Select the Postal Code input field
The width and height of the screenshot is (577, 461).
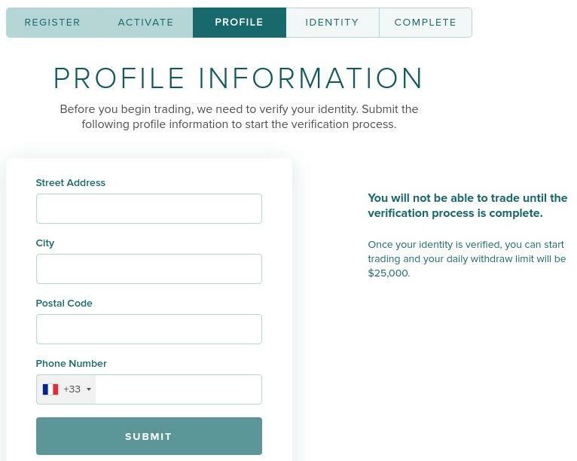pos(148,329)
